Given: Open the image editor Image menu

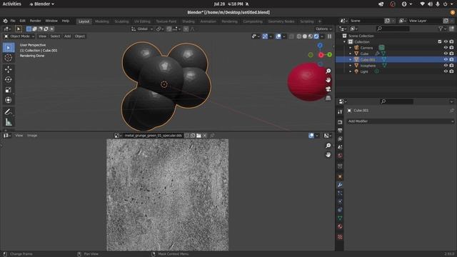Looking at the screenshot, I should (x=32, y=136).
